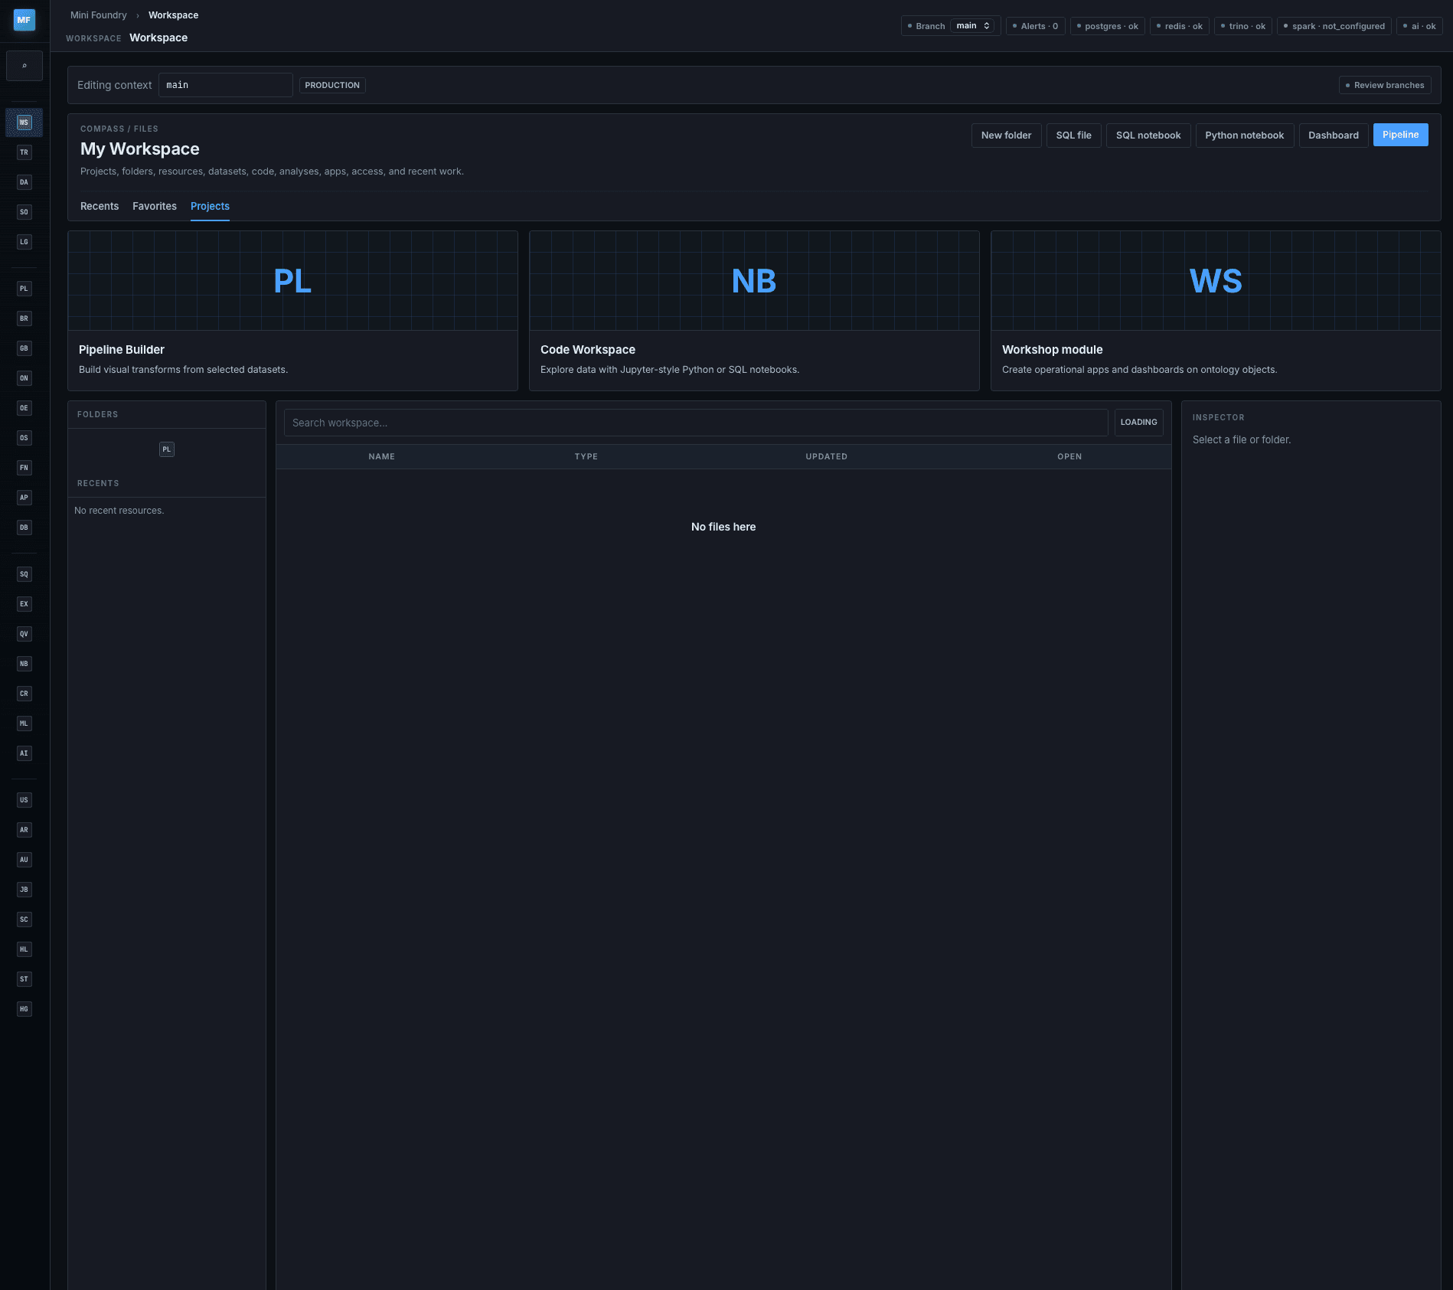Click the TYPE column header

tap(586, 456)
